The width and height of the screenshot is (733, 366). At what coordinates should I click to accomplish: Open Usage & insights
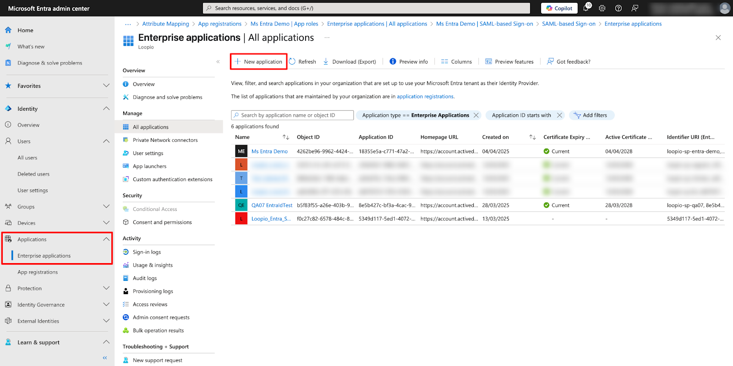point(153,265)
